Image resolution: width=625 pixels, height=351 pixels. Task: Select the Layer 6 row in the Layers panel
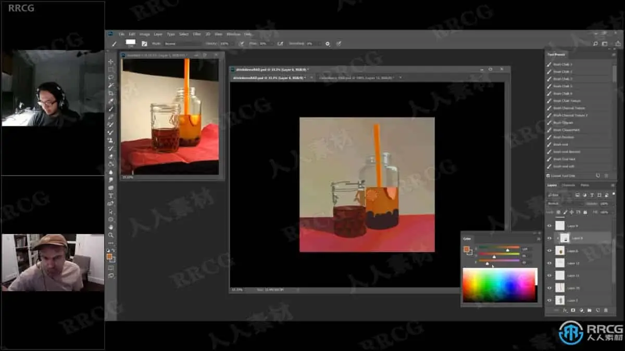click(579, 251)
